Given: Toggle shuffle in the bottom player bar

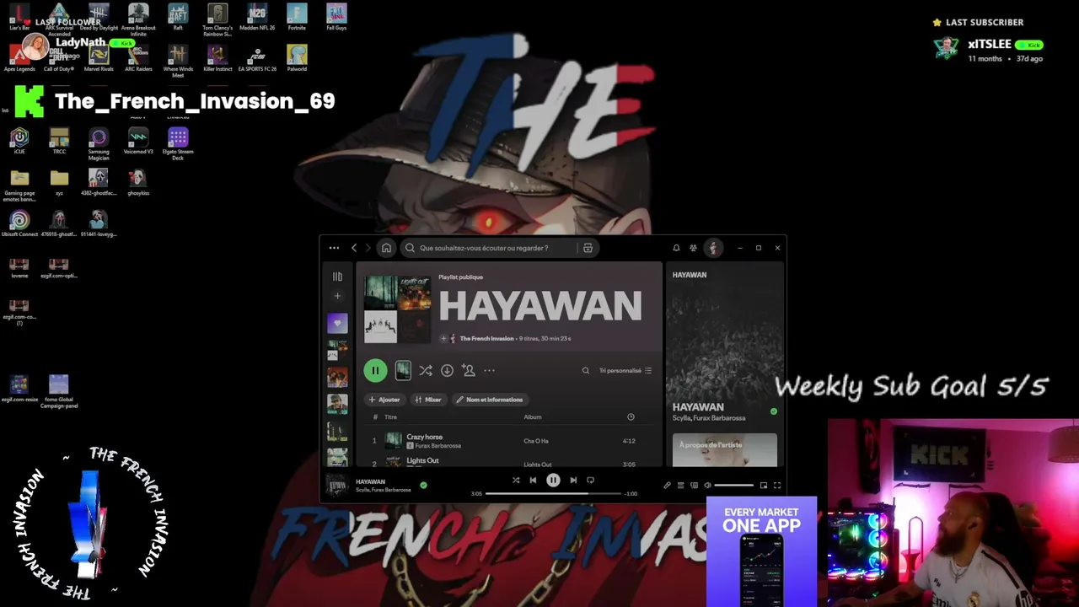Looking at the screenshot, I should click(x=516, y=481).
